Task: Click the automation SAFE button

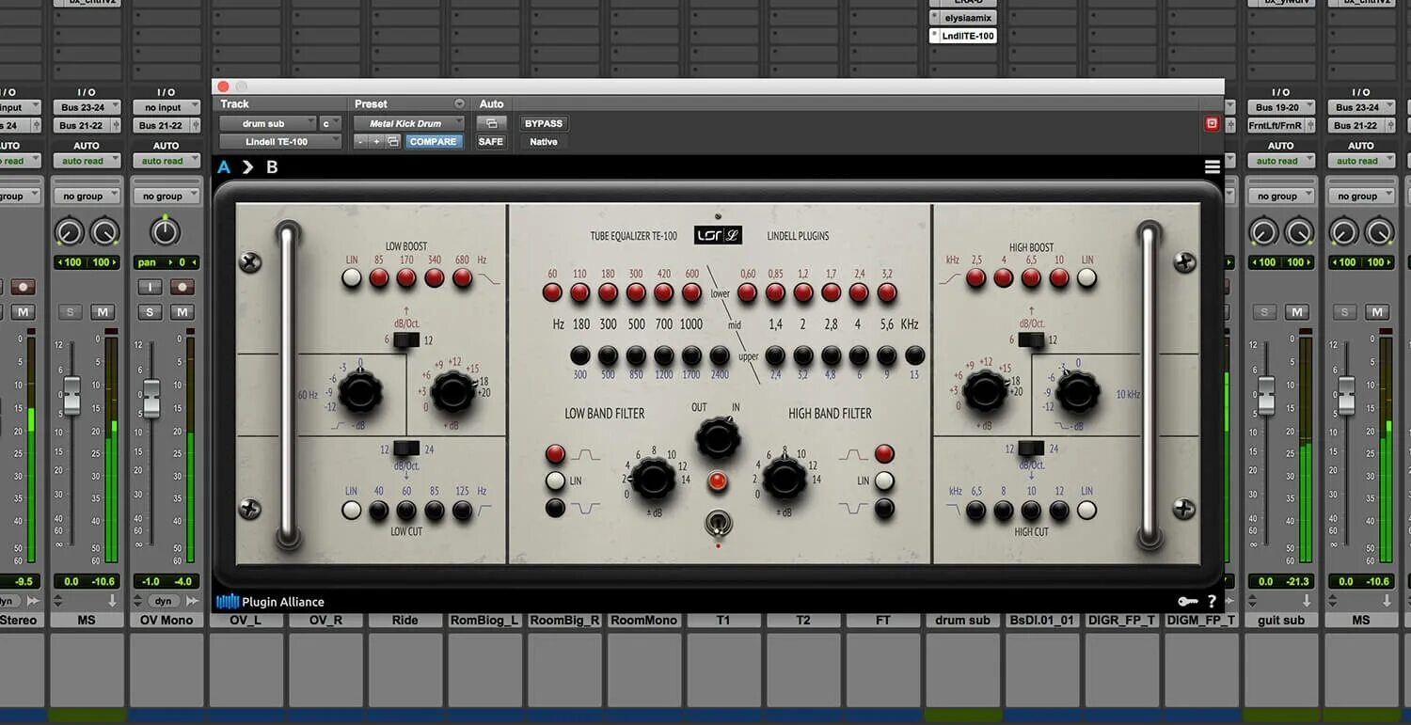Action: pyautogui.click(x=491, y=142)
